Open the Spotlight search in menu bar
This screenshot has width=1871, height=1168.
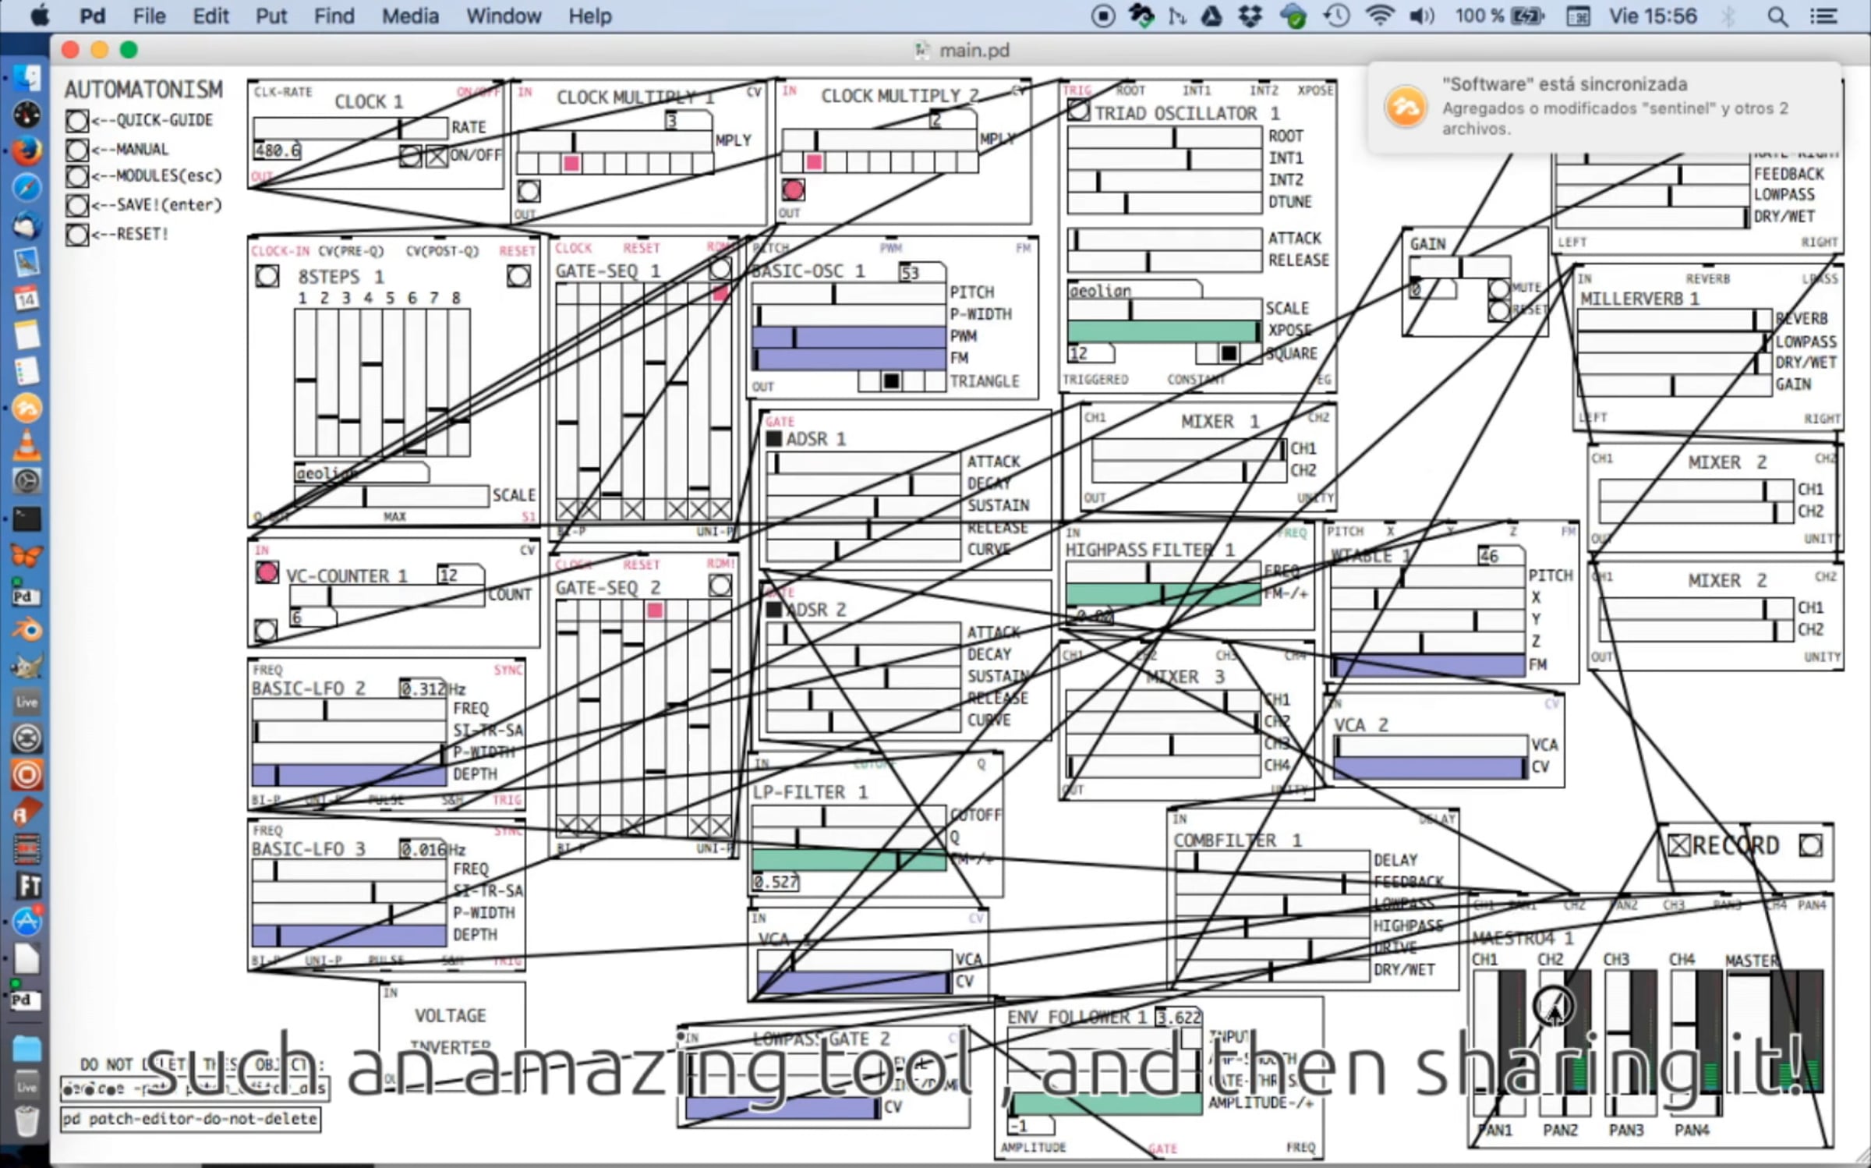coord(1777,16)
